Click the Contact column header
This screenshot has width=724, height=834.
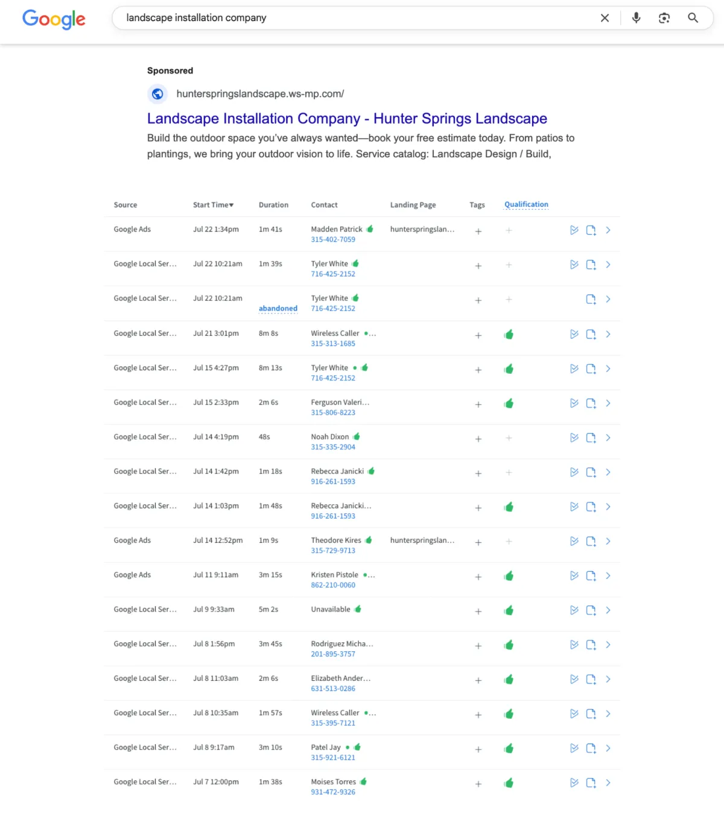click(324, 205)
